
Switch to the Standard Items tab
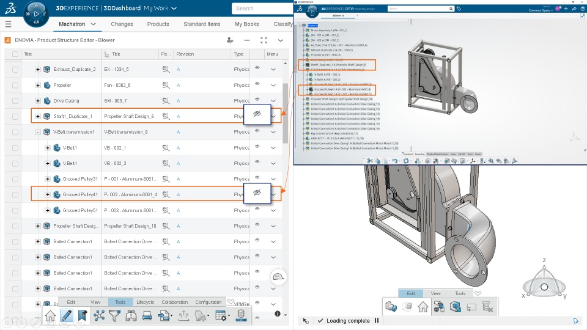click(x=202, y=24)
